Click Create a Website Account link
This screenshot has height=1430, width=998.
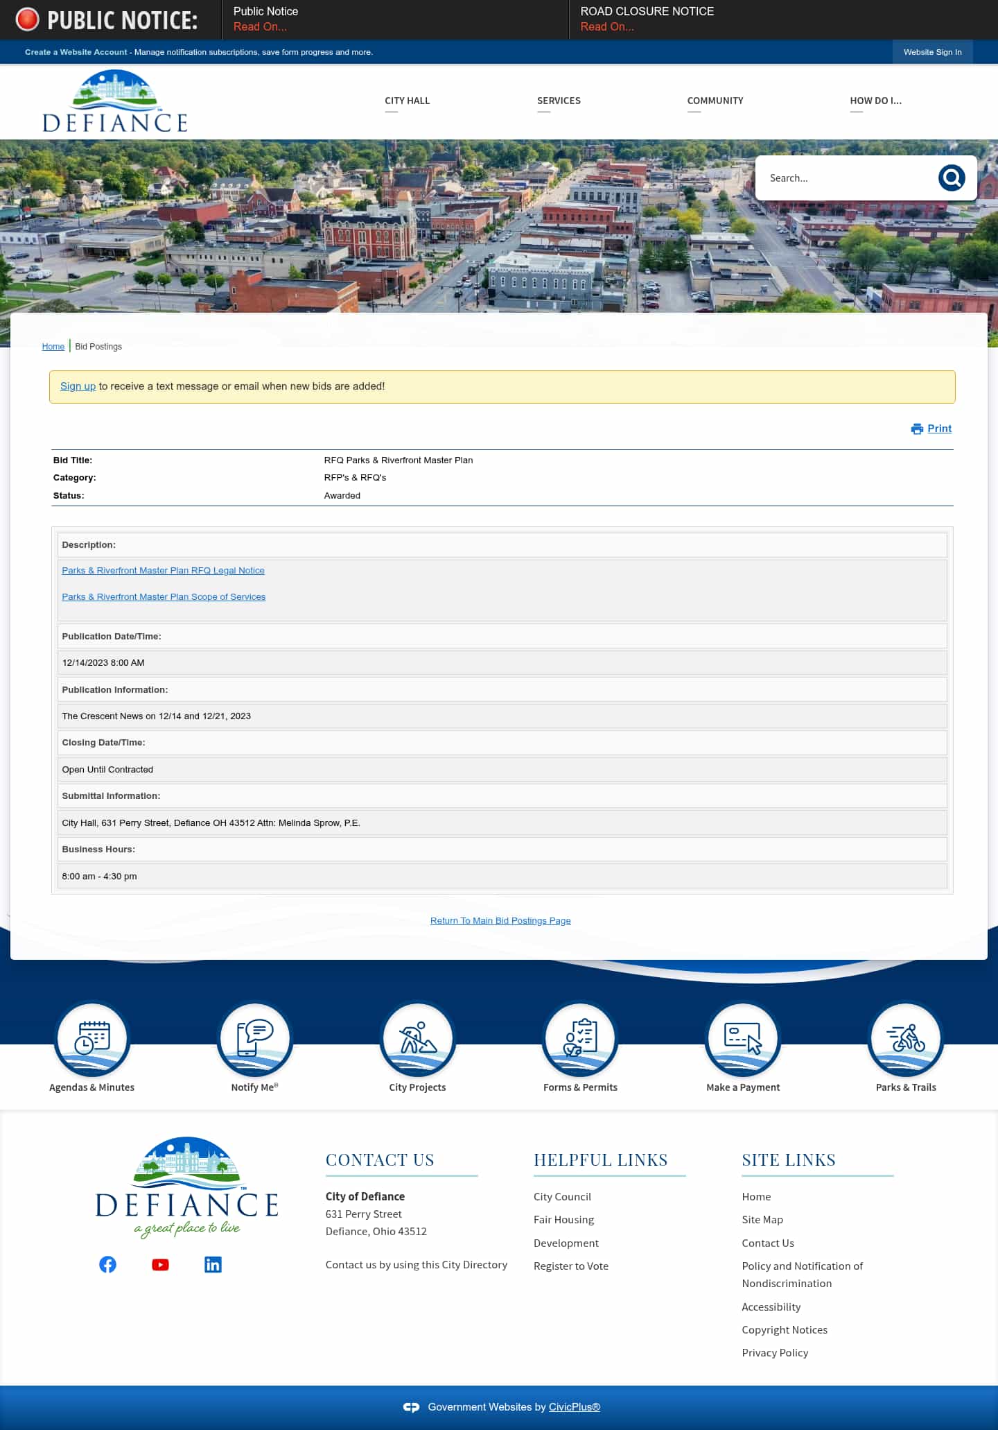click(76, 52)
